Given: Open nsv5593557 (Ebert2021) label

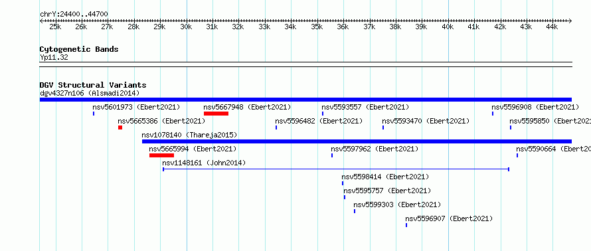Looking at the screenshot, I should [x=365, y=107].
